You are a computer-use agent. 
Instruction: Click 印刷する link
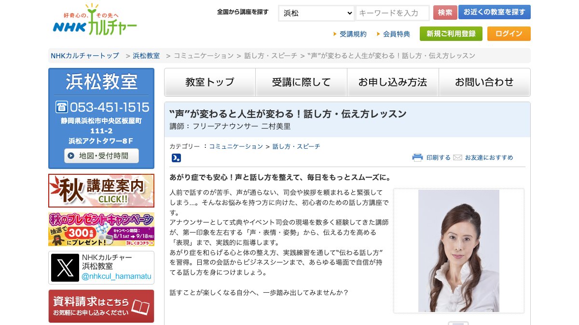[x=438, y=157]
